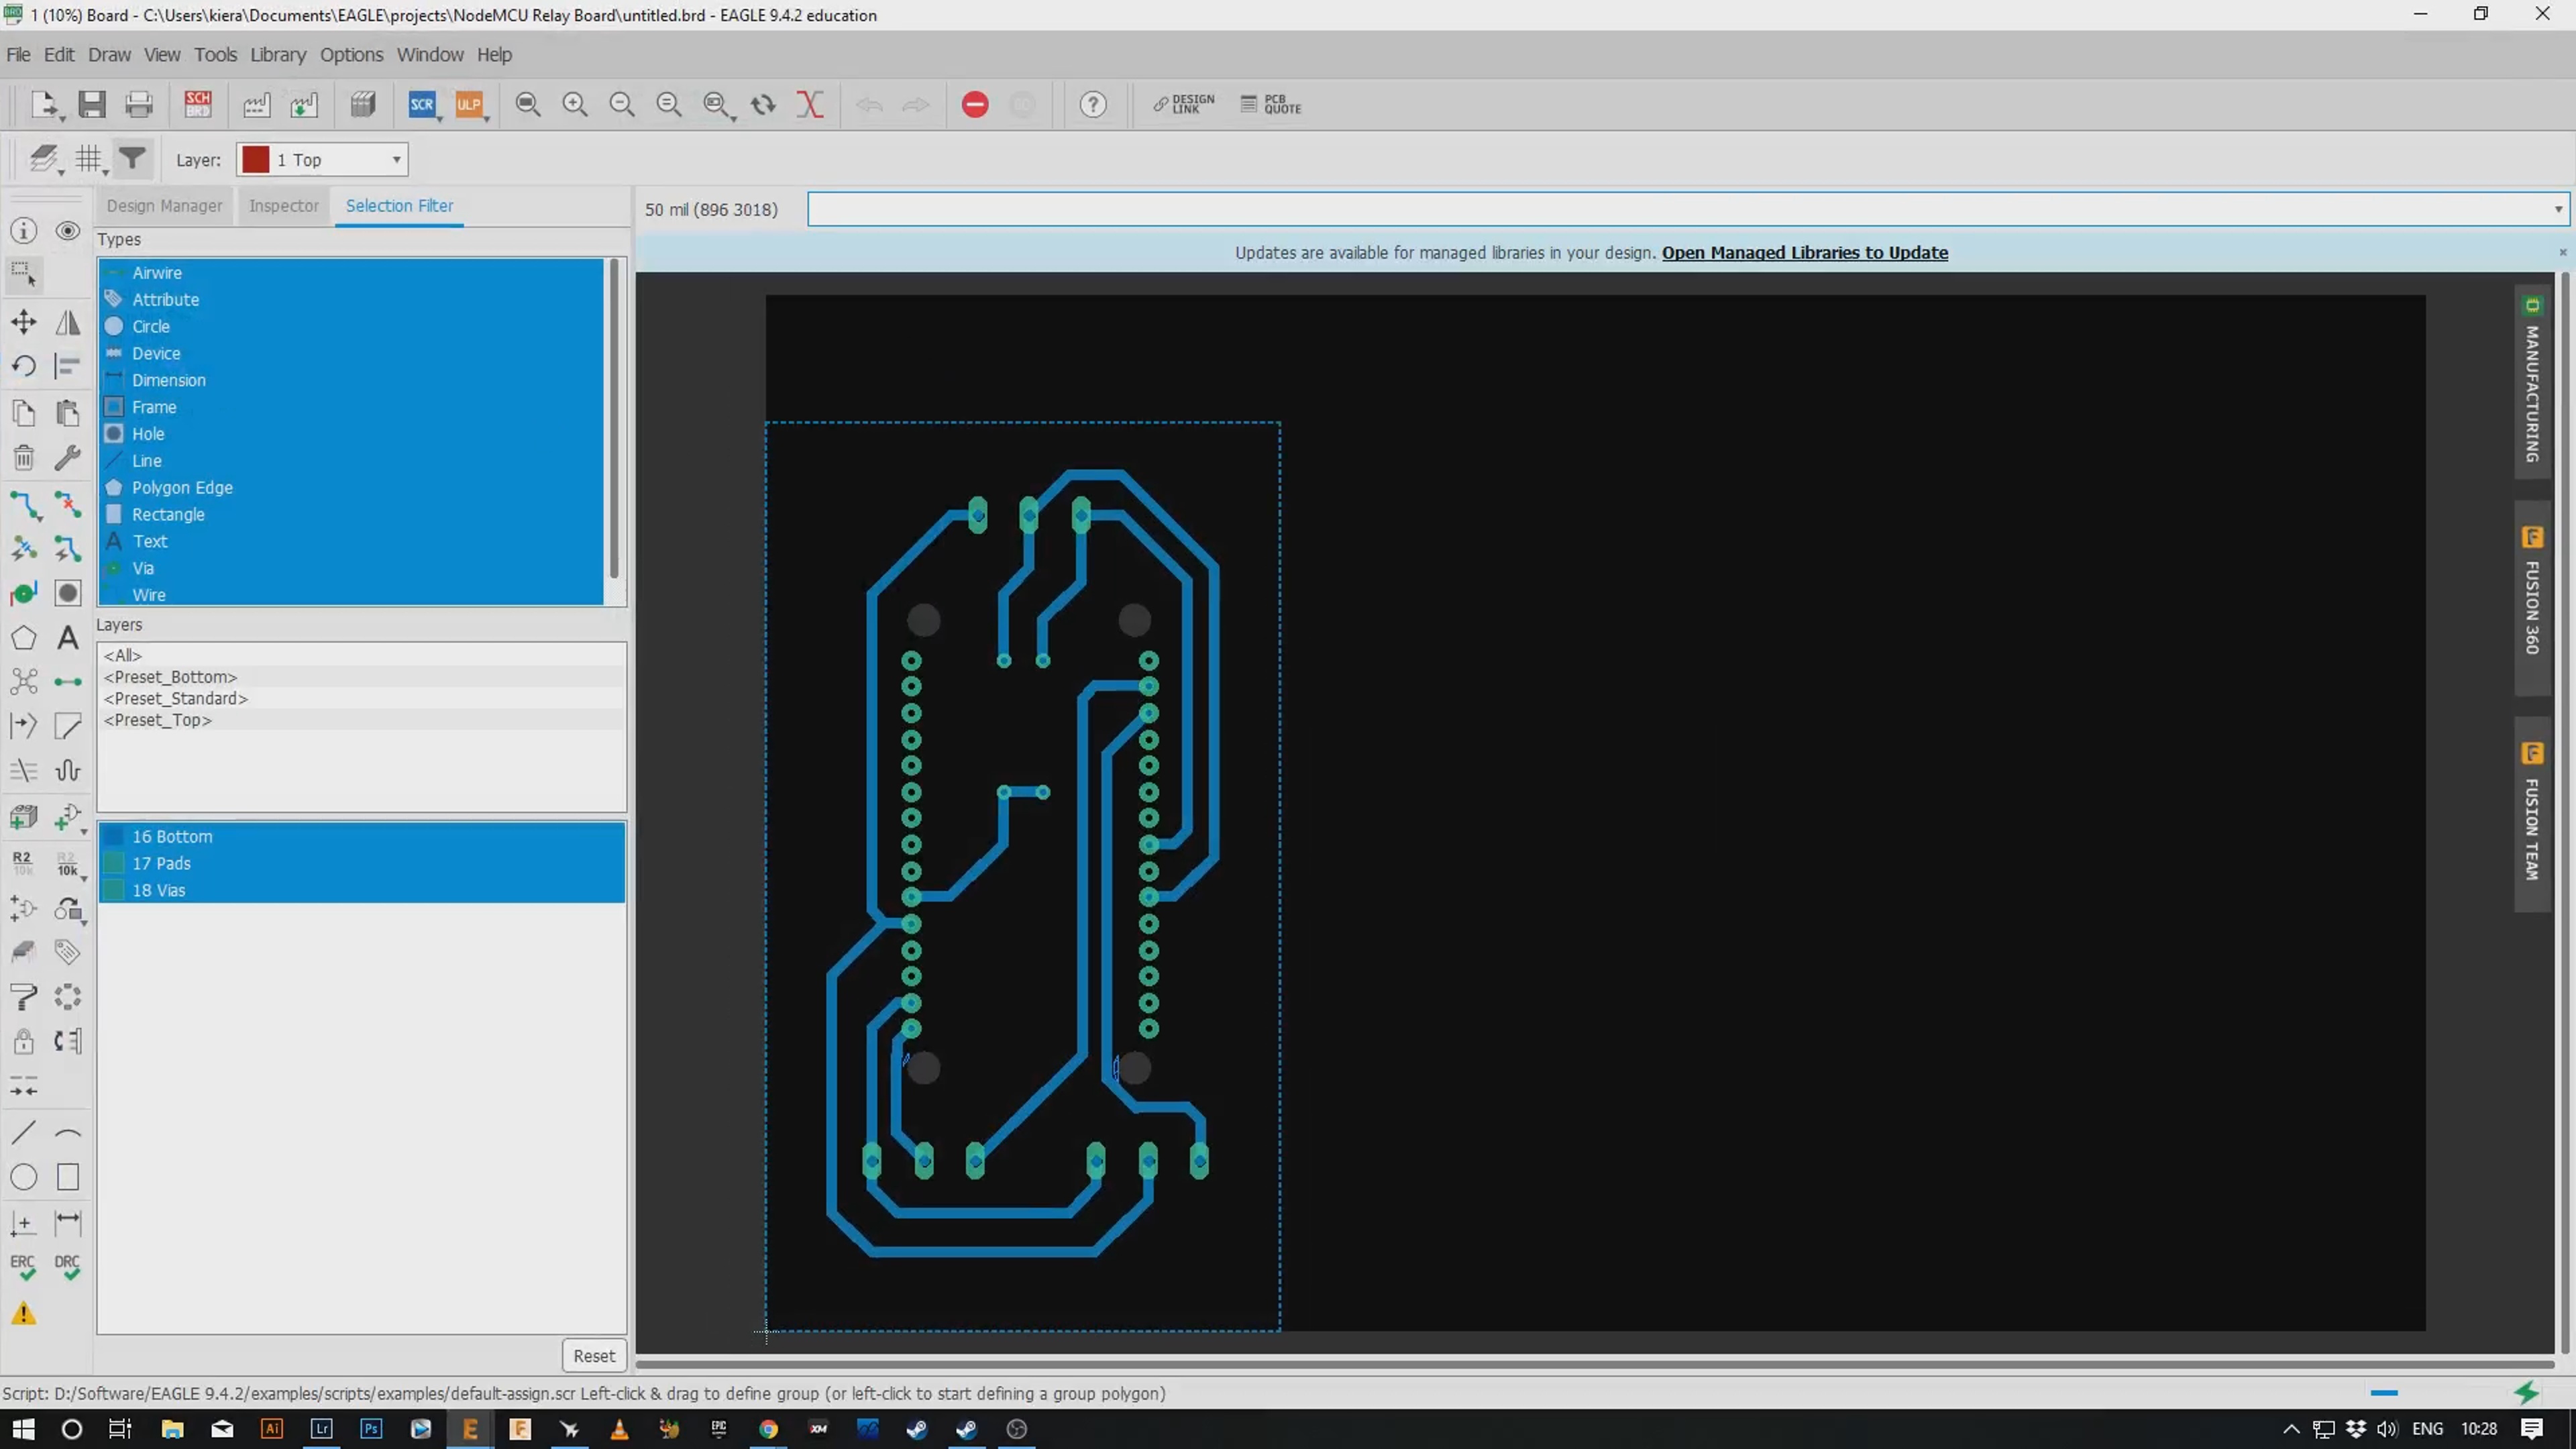This screenshot has width=2576, height=1449.
Task: Select the Delete trash tool
Action: 24,458
